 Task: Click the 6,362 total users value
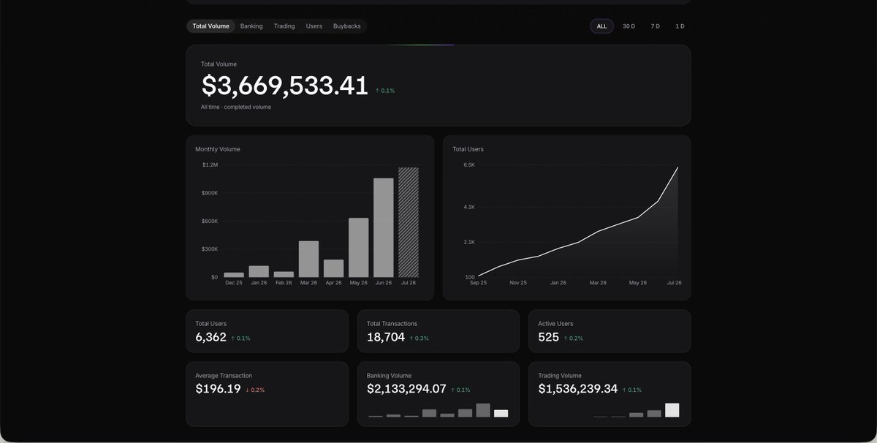click(211, 338)
